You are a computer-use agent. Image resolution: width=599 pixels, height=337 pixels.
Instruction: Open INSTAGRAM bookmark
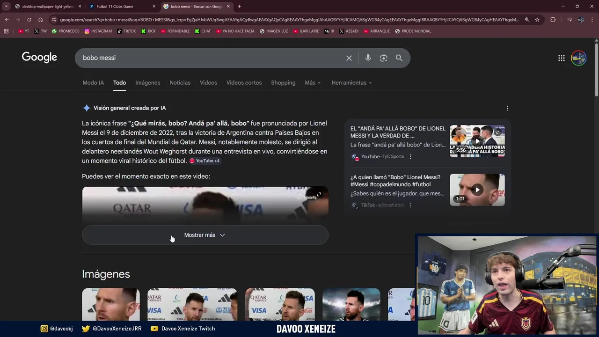click(98, 31)
